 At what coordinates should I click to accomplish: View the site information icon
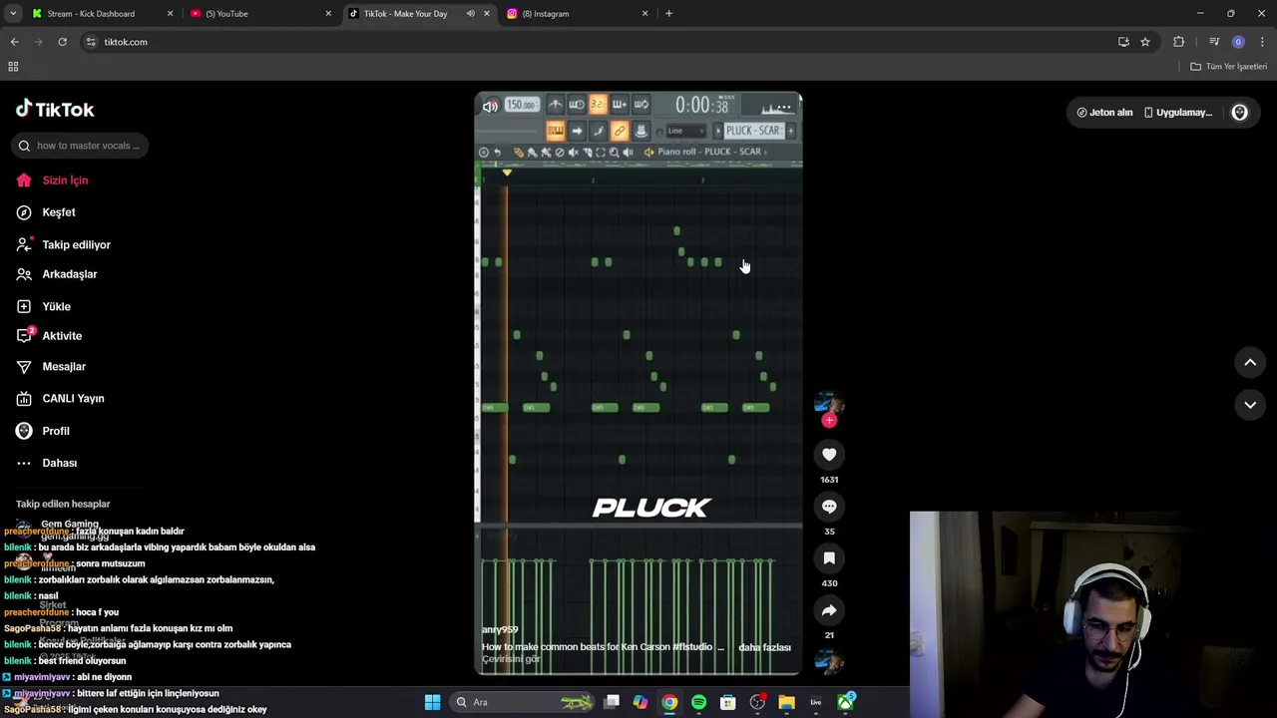(x=91, y=42)
